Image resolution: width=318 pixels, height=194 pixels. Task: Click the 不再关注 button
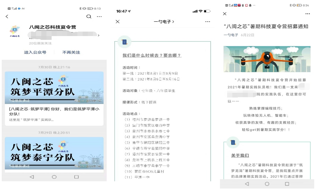pos(71,53)
